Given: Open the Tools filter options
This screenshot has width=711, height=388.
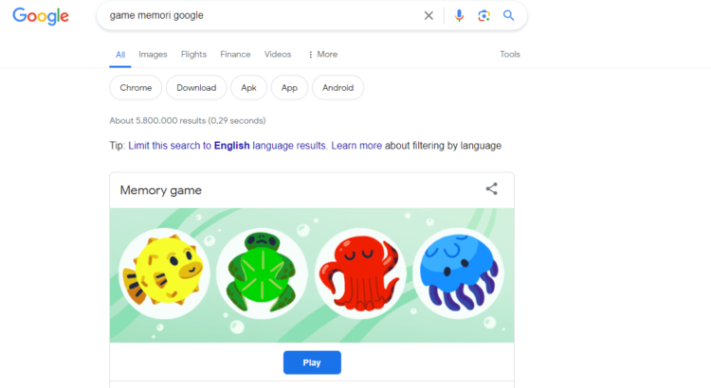Looking at the screenshot, I should 510,54.
